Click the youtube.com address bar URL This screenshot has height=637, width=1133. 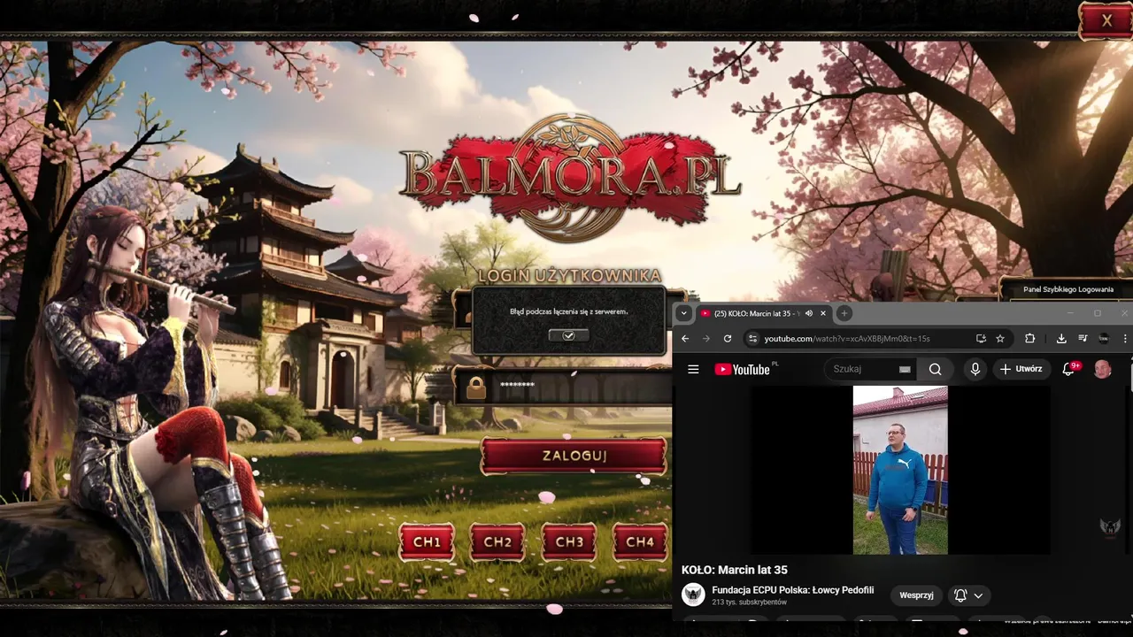[847, 339]
